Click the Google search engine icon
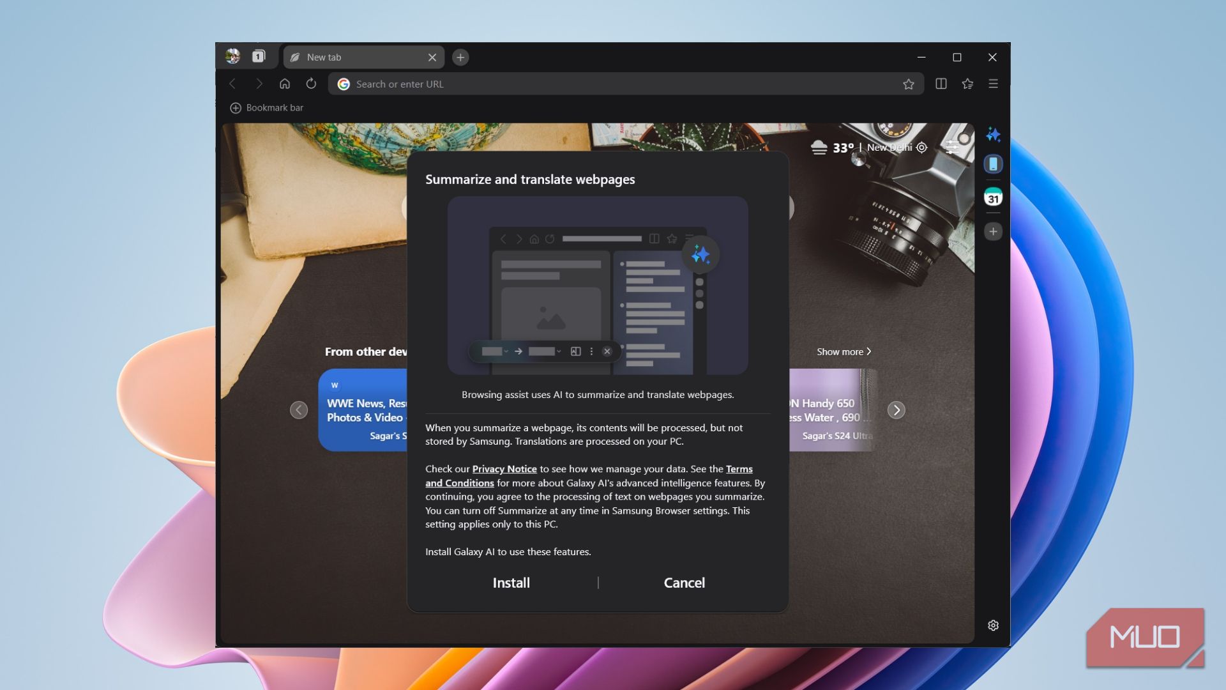 [x=344, y=84]
